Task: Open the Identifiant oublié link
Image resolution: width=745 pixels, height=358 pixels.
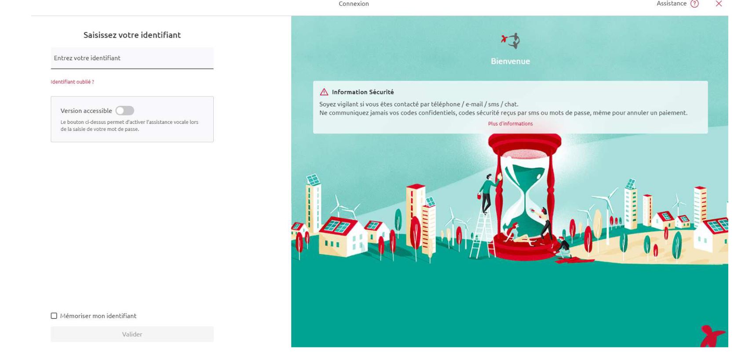Action: tap(72, 82)
